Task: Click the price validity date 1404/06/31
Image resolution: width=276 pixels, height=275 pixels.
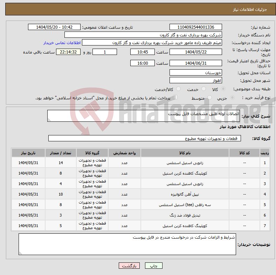Action: click(195, 63)
